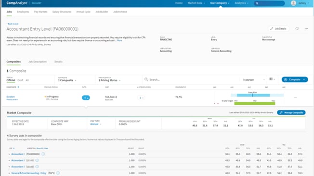The image size is (314, 176).
Task: Click the Base 50th blue range bar
Action: click(253, 95)
